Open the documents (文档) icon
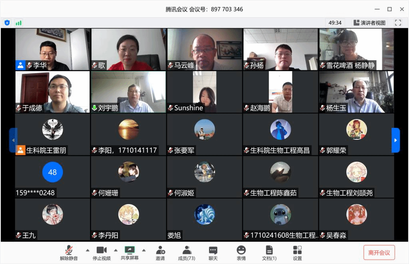 (x=269, y=253)
